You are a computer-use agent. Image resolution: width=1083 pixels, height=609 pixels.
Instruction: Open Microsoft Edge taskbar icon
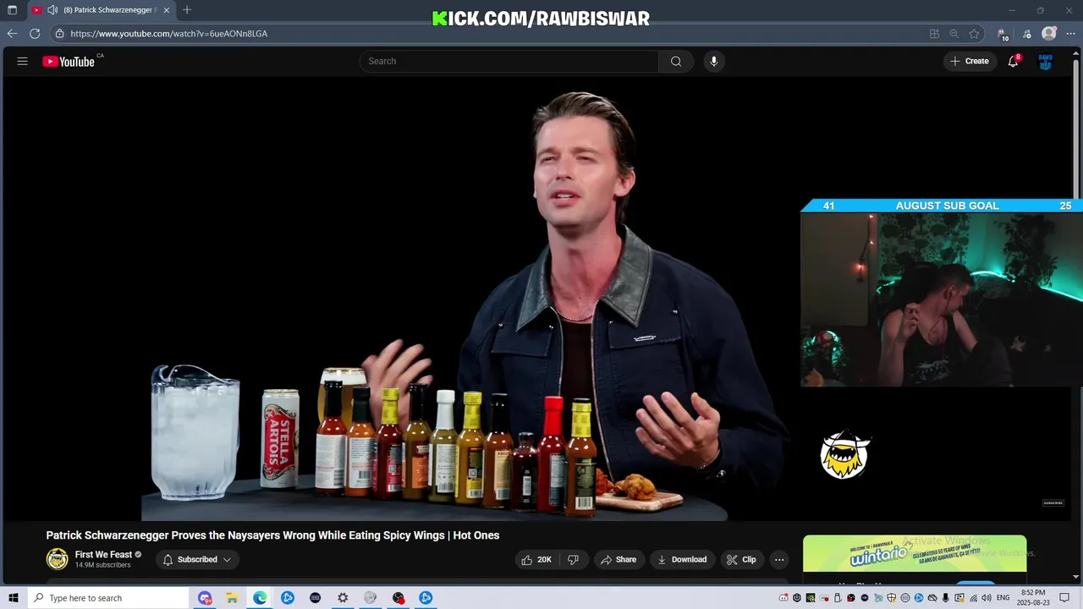pos(260,598)
